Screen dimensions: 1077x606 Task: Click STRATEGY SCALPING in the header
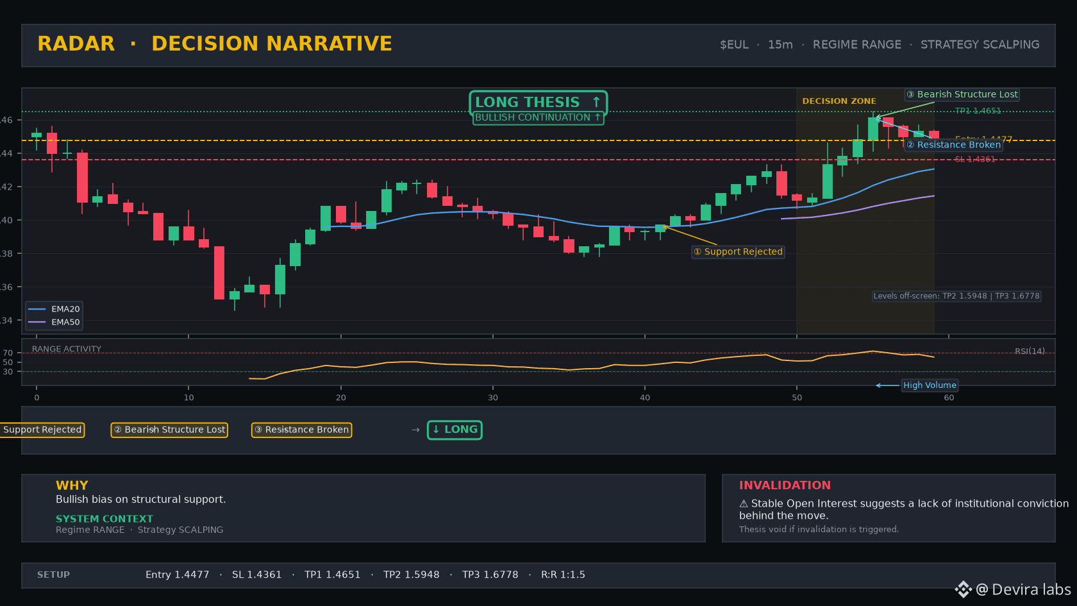pyautogui.click(x=980, y=45)
